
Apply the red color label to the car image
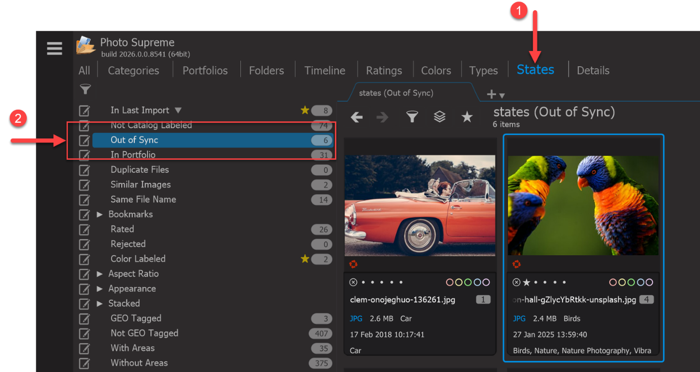pos(449,283)
